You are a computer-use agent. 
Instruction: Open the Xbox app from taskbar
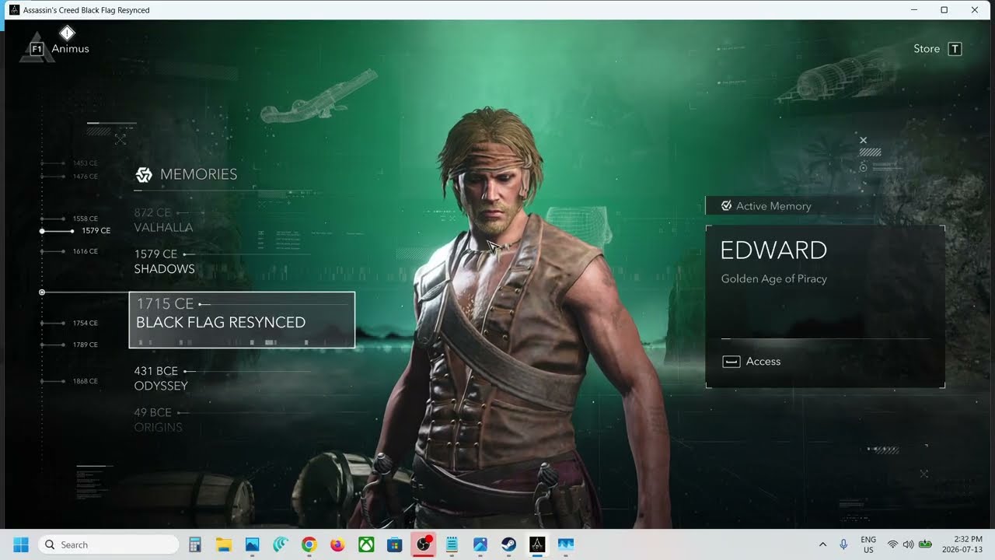(366, 544)
